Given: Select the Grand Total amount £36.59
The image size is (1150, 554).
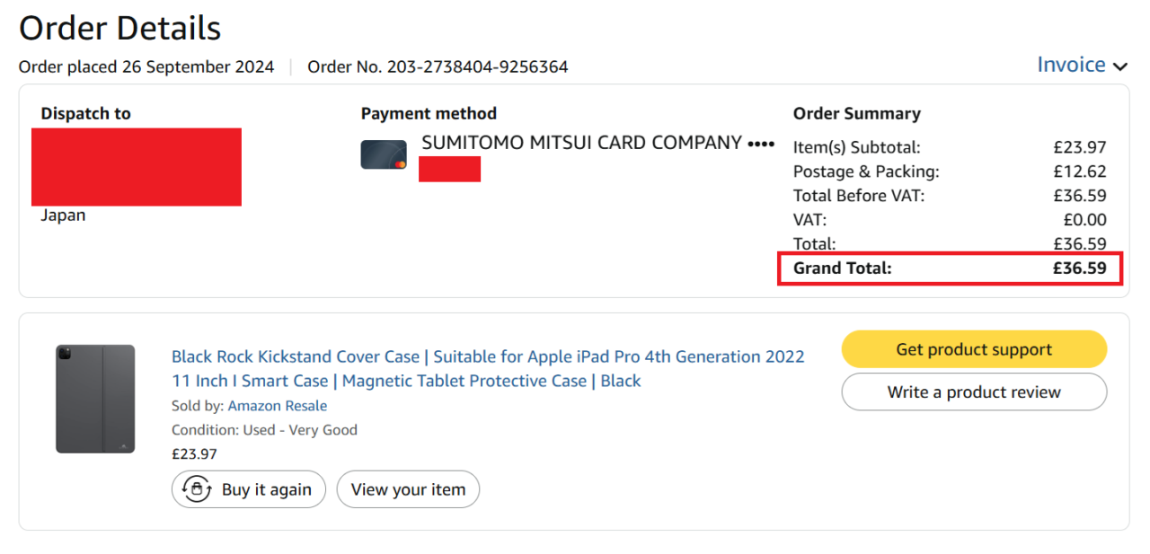Looking at the screenshot, I should [1079, 268].
